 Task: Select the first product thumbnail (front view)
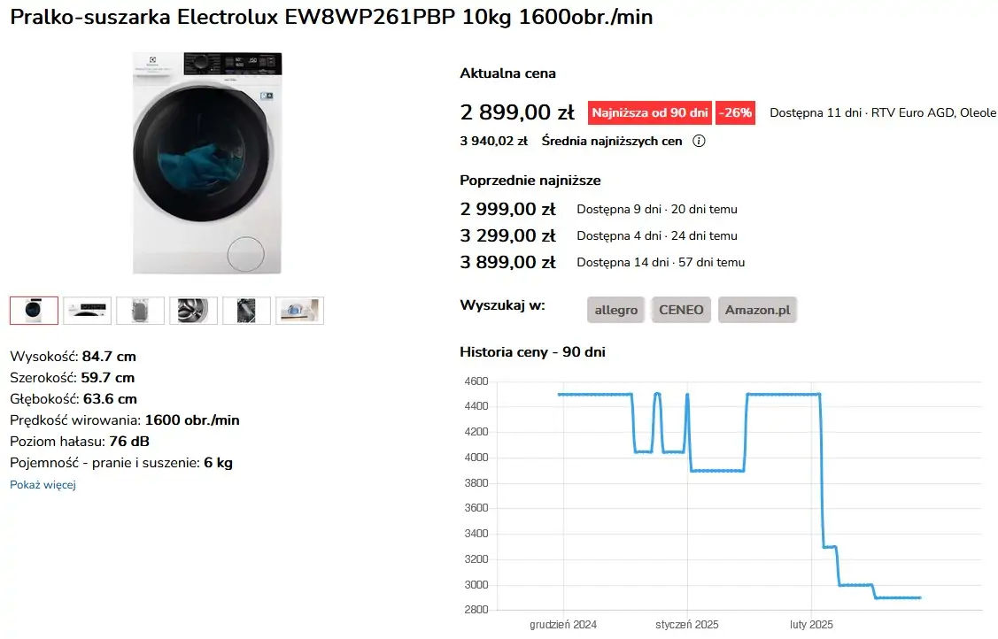pos(34,311)
